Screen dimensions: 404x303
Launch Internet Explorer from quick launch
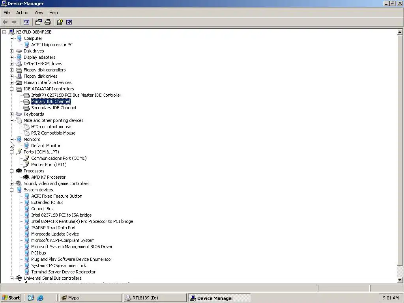click(40, 298)
